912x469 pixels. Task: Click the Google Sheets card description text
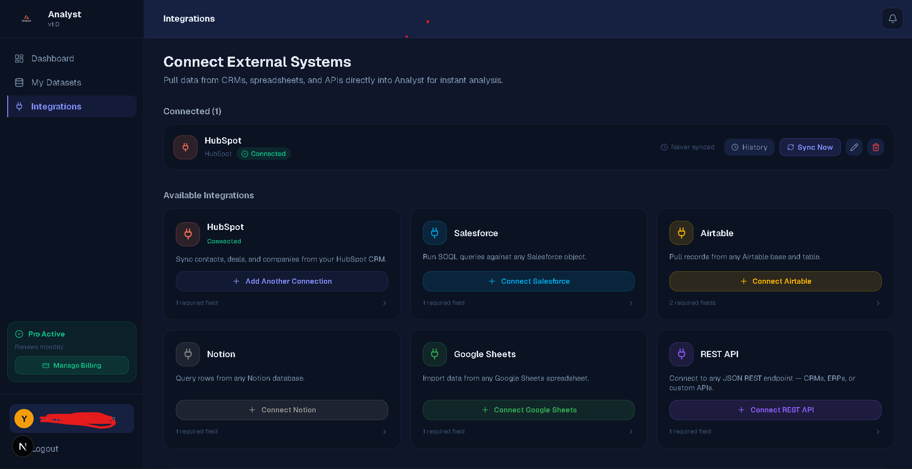[x=506, y=378]
